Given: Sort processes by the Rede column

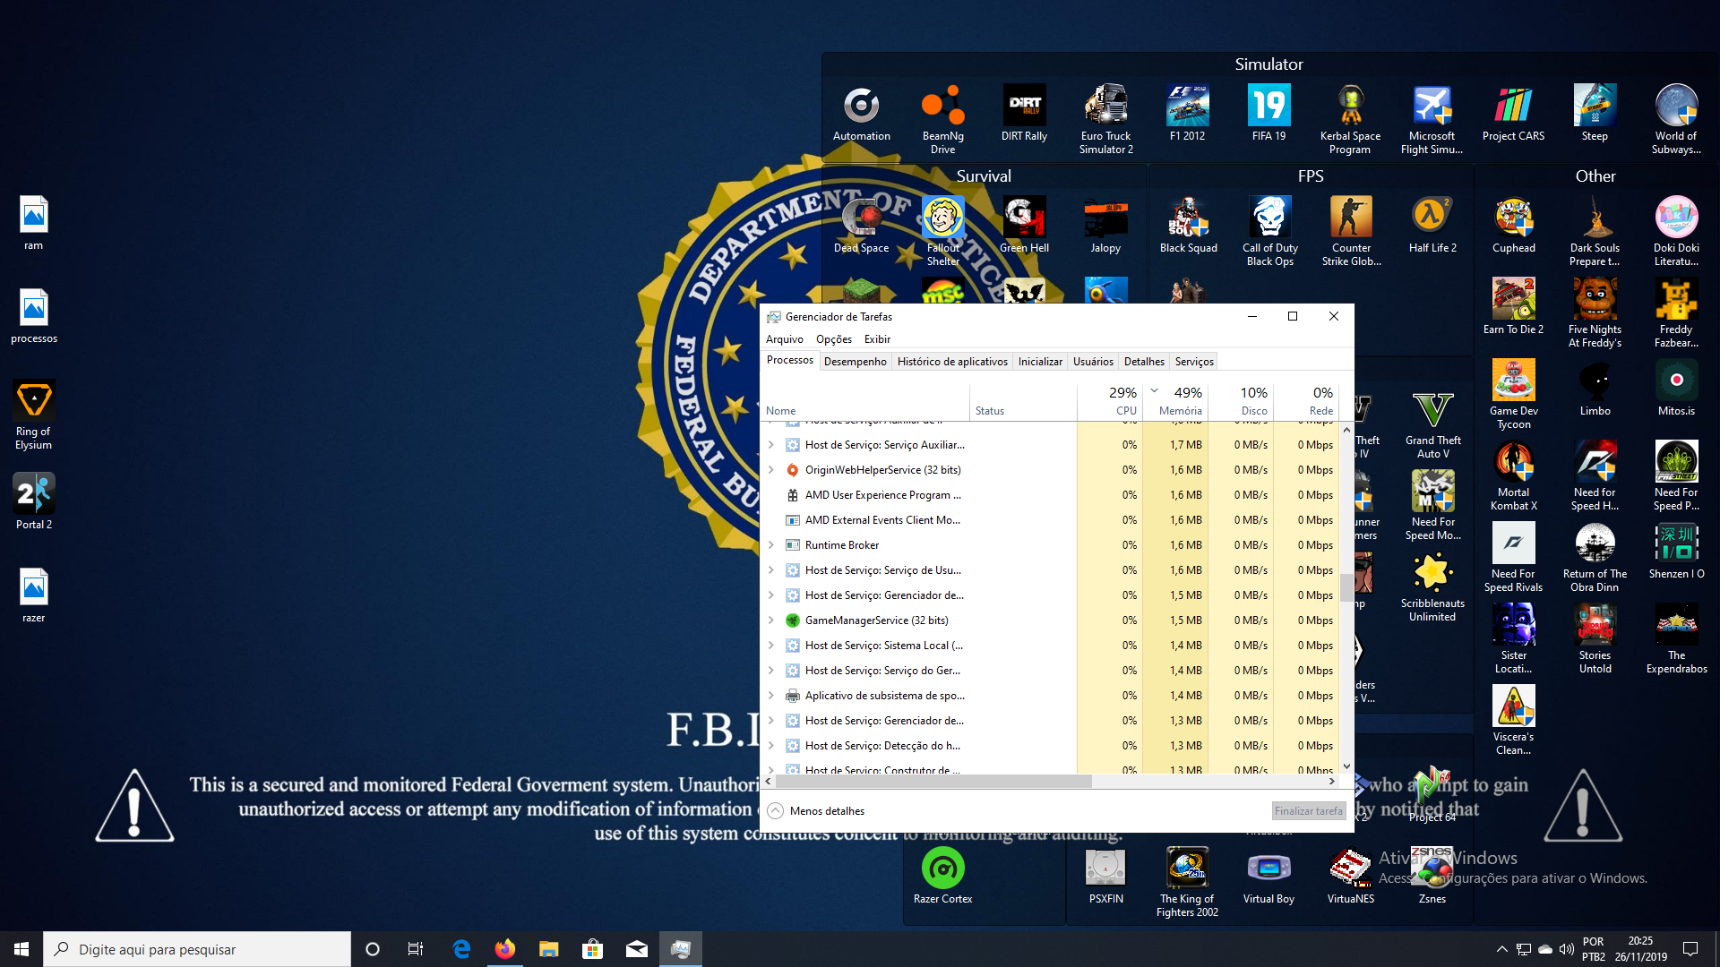Looking at the screenshot, I should (1306, 401).
